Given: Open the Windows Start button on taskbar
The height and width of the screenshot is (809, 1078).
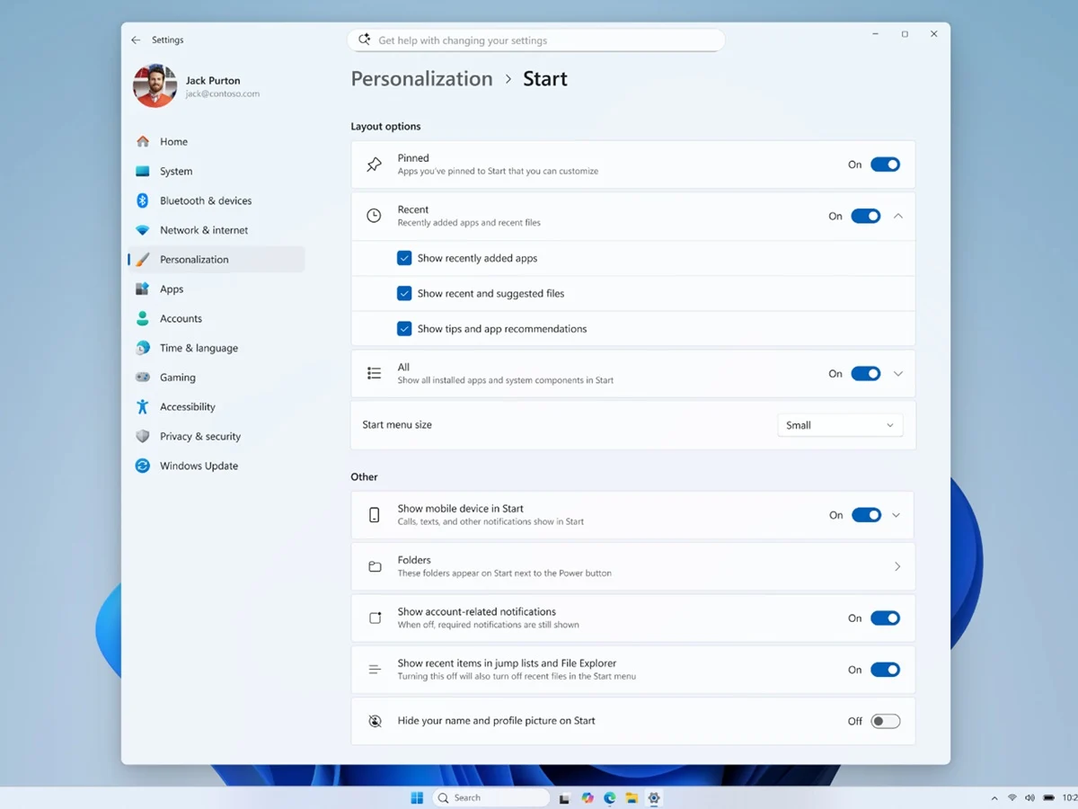Looking at the screenshot, I should pyautogui.click(x=417, y=797).
